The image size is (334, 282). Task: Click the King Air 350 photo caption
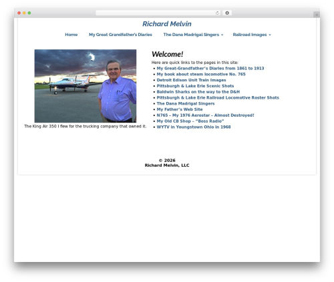(86, 126)
